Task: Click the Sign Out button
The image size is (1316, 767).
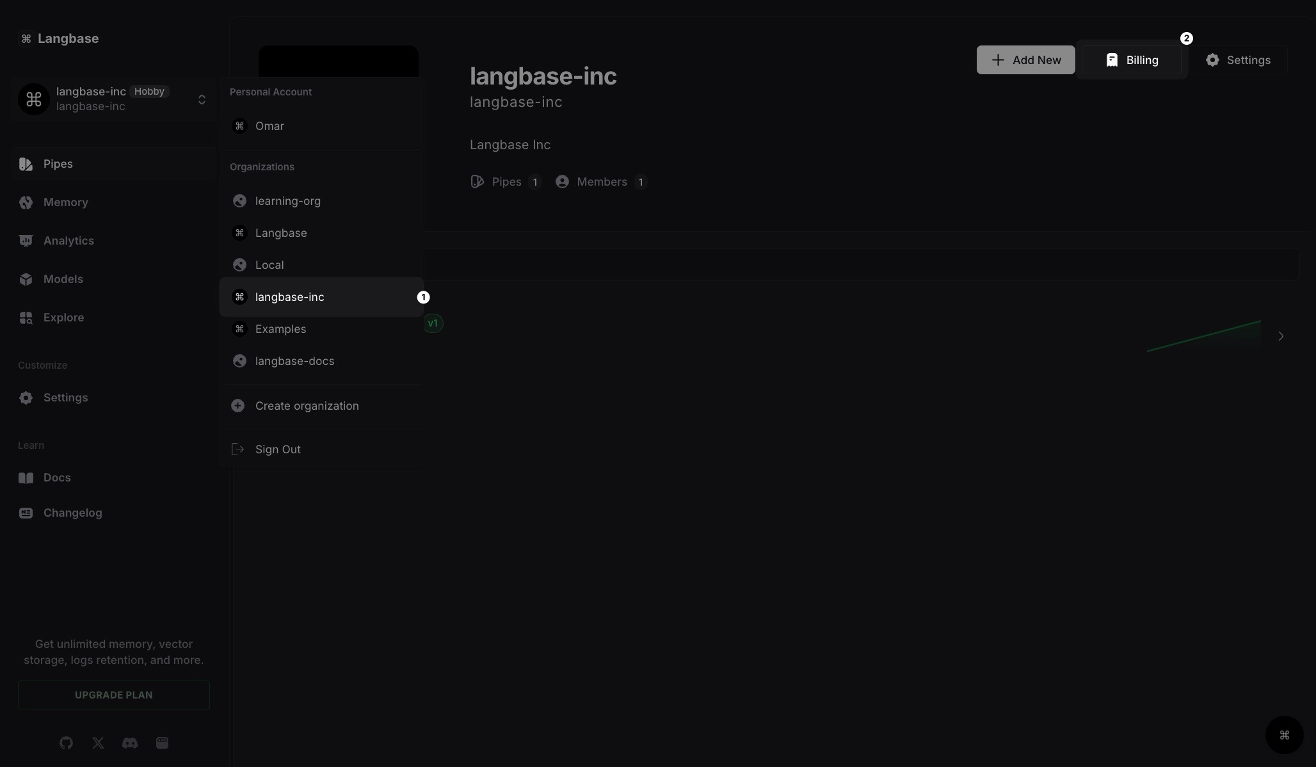Action: point(277,448)
